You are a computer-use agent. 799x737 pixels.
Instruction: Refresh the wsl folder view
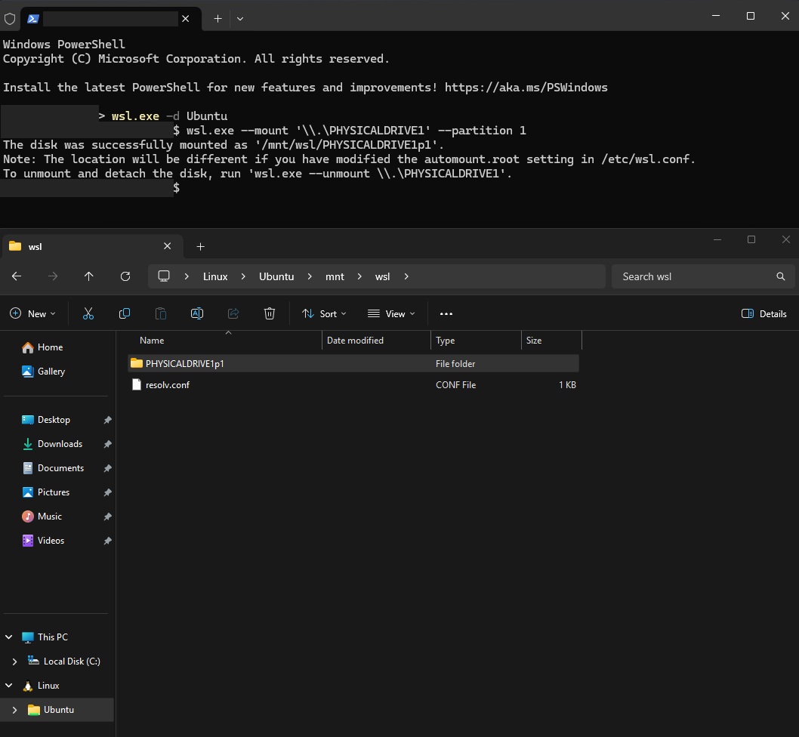pyautogui.click(x=125, y=276)
